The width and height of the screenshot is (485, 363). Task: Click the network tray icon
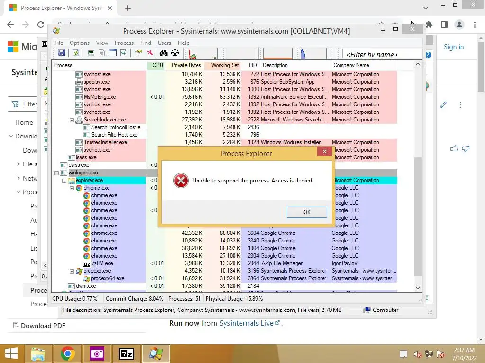coord(429,354)
